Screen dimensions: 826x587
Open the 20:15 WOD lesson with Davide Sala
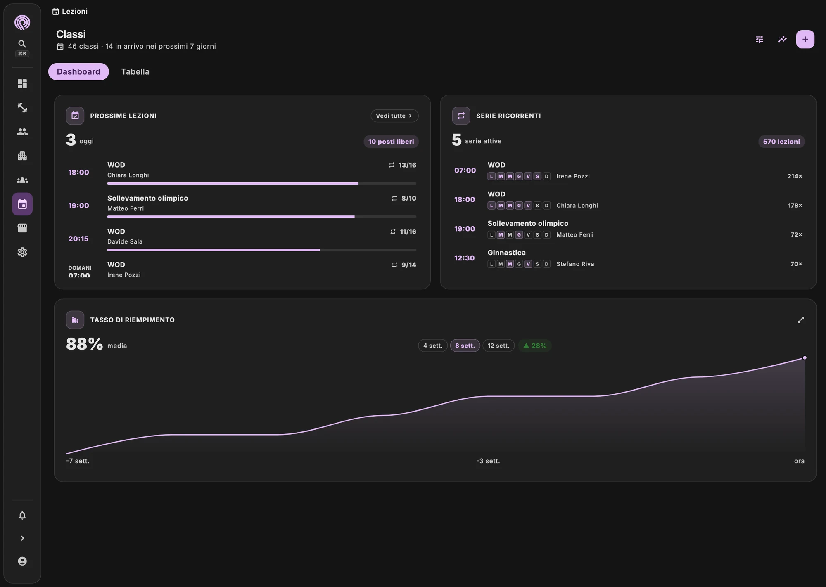[242, 239]
